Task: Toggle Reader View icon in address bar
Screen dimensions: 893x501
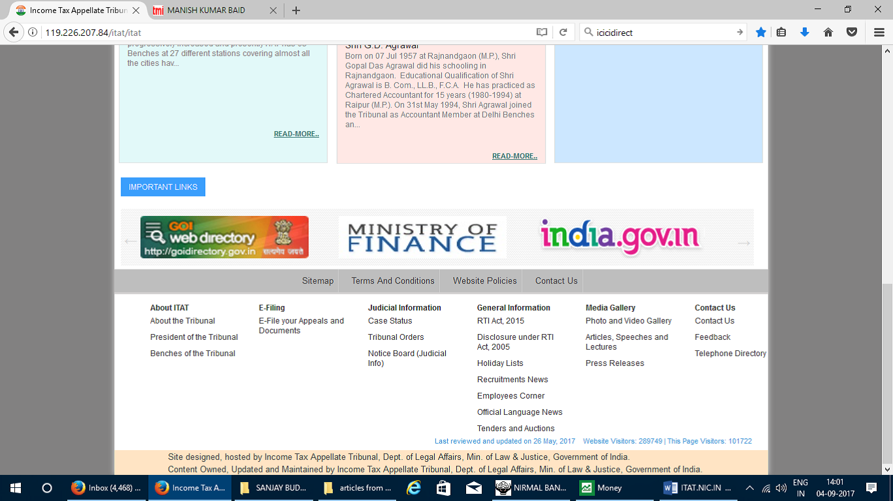Action: [x=541, y=32]
